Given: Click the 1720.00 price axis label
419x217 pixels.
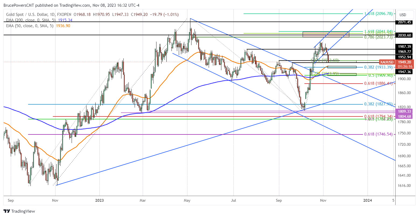Looking at the screenshot, I should 404,145.
